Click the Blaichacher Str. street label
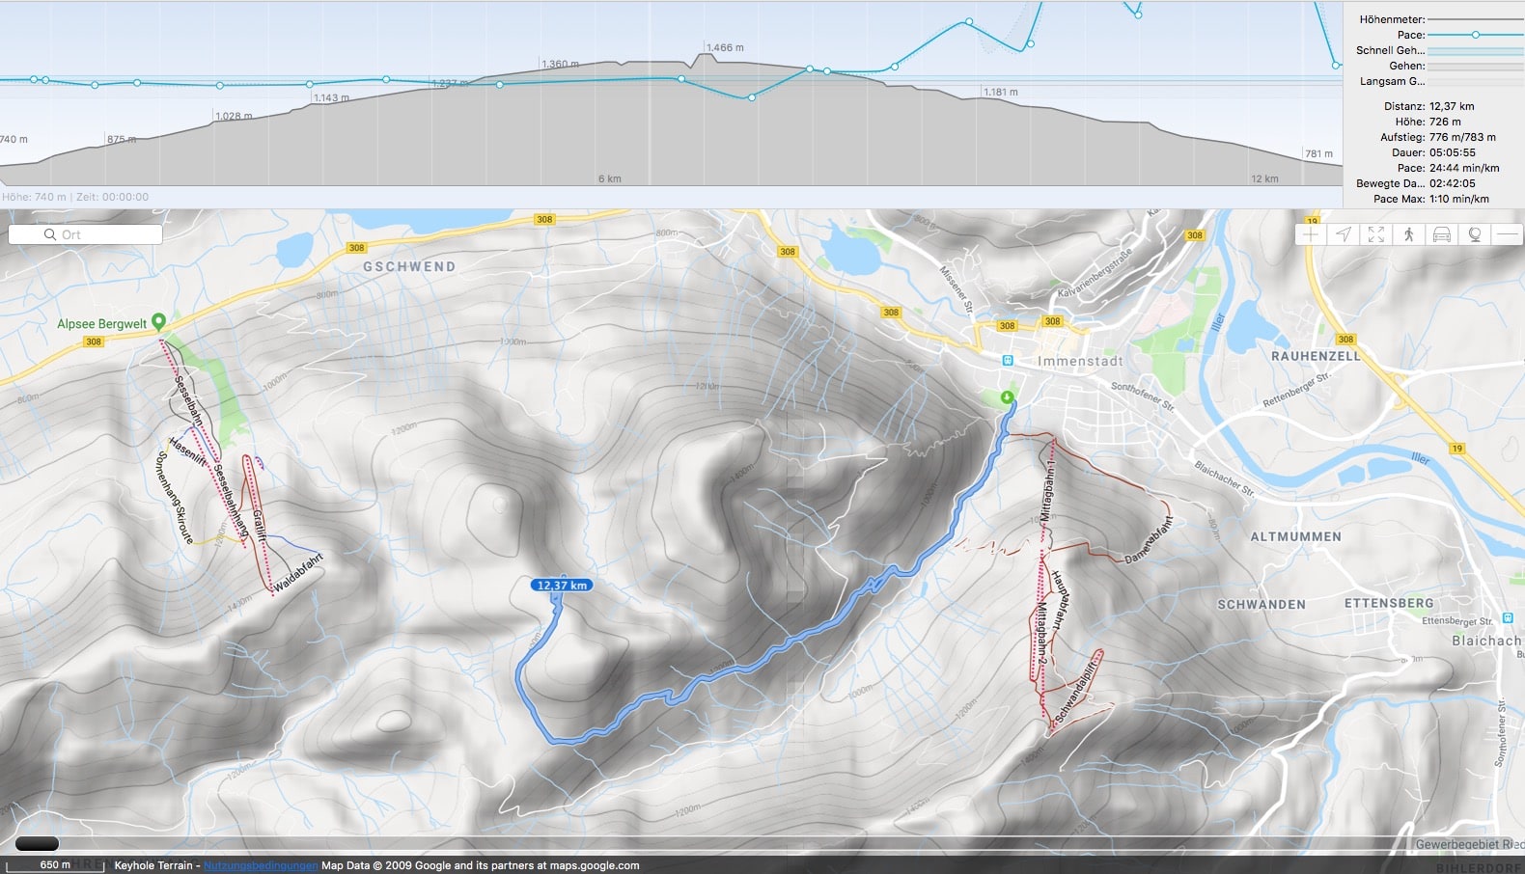 [x=1225, y=478]
